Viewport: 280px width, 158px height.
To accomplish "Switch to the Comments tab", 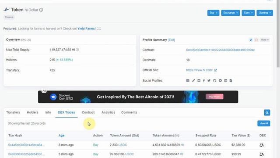I will point(129,112).
